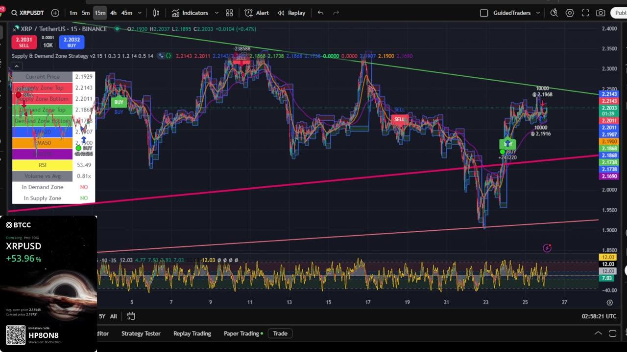Click the Volume vs Avg 0.81x cell

point(84,176)
